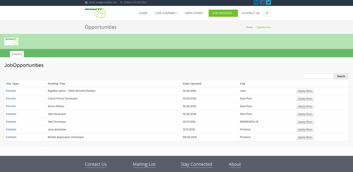Click the search magnifier icon in navbar

(267, 13)
